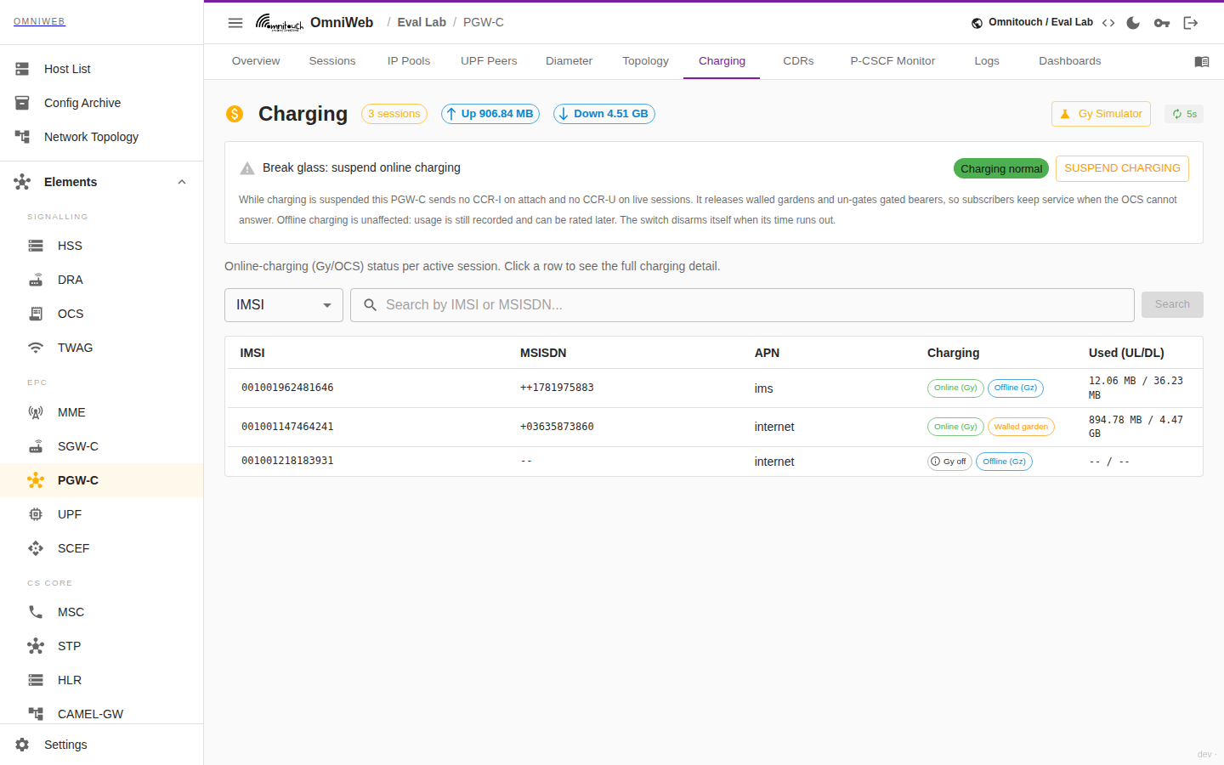Screen dimensions: 1224x765
Task: Open session row 001001147464241
Action: 714,428
